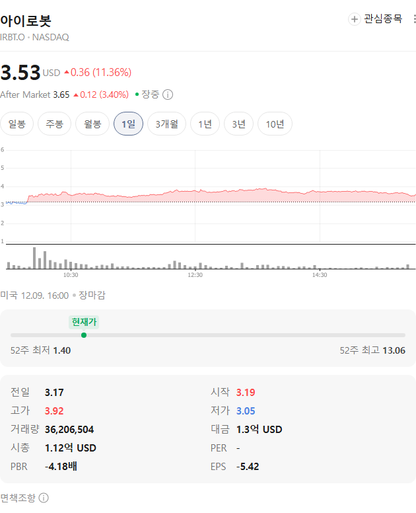This screenshot has width=416, height=513.
Task: Click the 10:30 time axis label
Action: click(x=71, y=275)
